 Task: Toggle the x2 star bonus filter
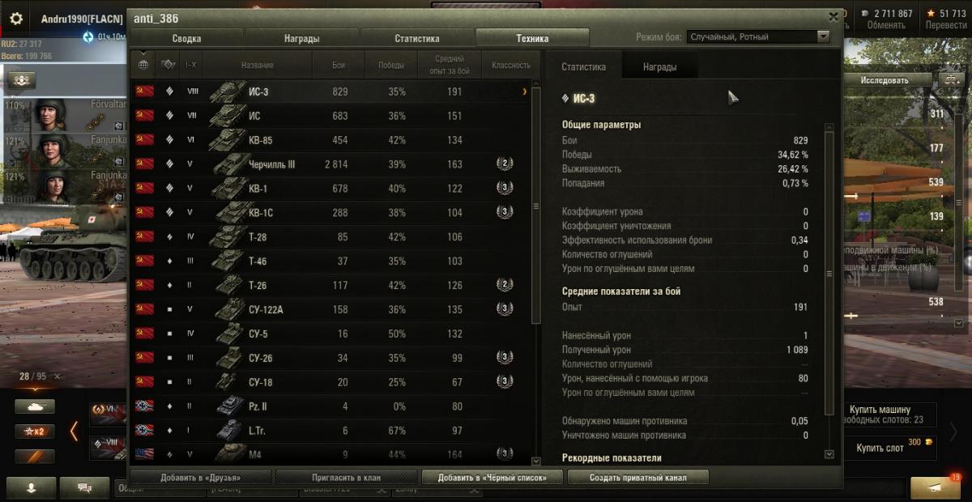click(35, 432)
